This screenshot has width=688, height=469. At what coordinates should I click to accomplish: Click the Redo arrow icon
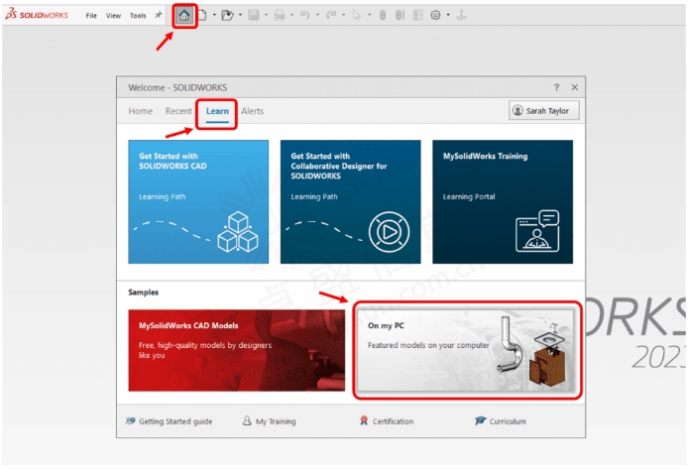click(x=331, y=15)
